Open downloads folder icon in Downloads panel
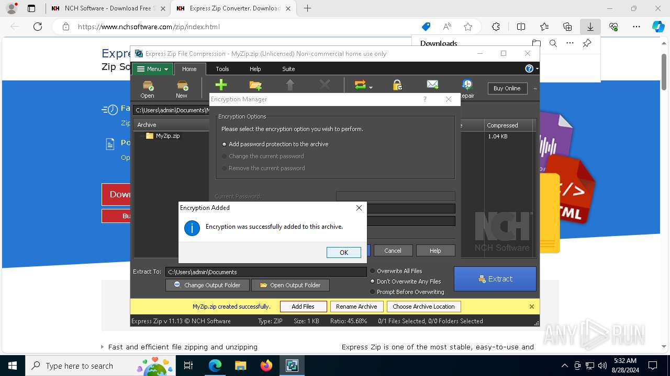 coord(537,43)
